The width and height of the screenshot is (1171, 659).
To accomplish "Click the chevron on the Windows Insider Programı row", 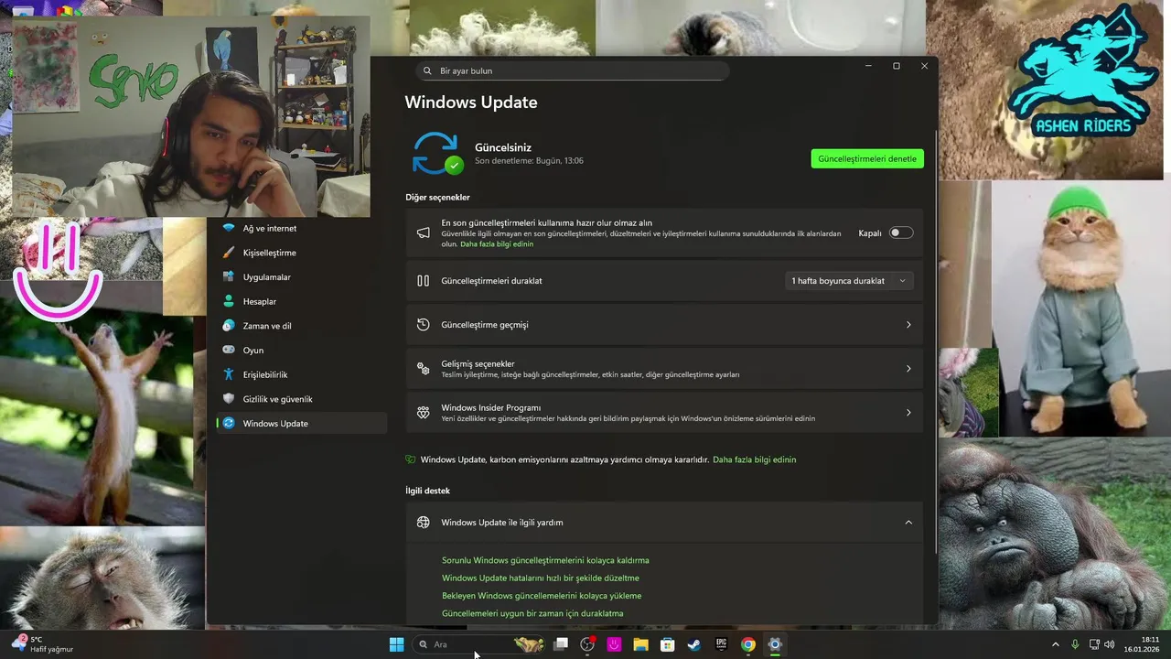I will (908, 413).
